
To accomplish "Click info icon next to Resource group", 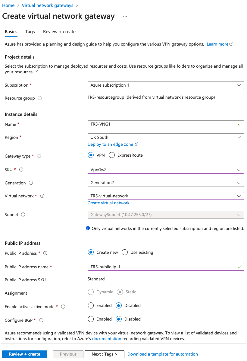I will (40, 98).
